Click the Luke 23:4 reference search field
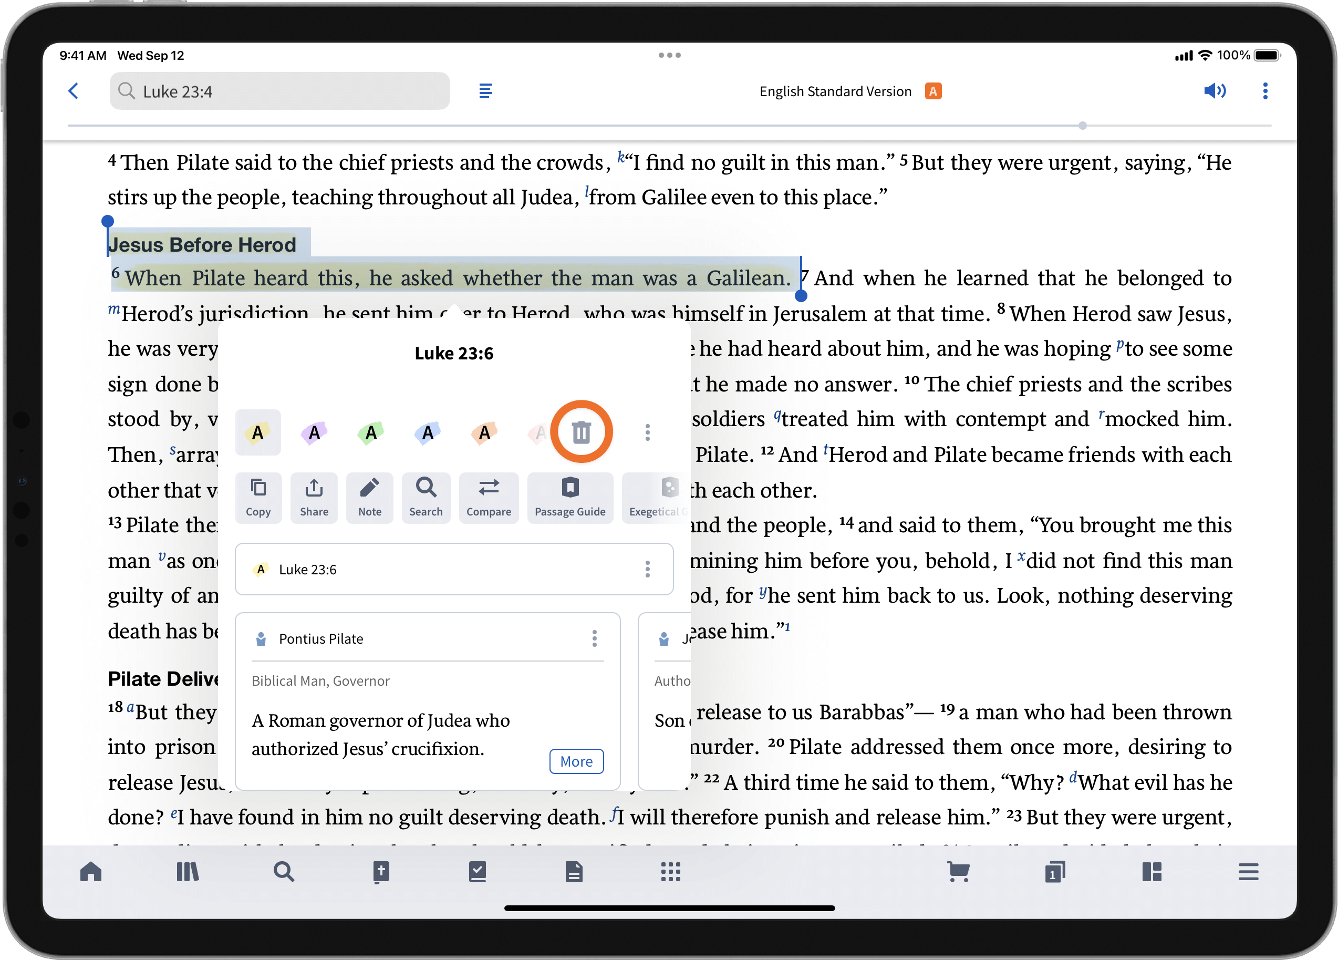The height and width of the screenshot is (960, 1338). [x=279, y=91]
